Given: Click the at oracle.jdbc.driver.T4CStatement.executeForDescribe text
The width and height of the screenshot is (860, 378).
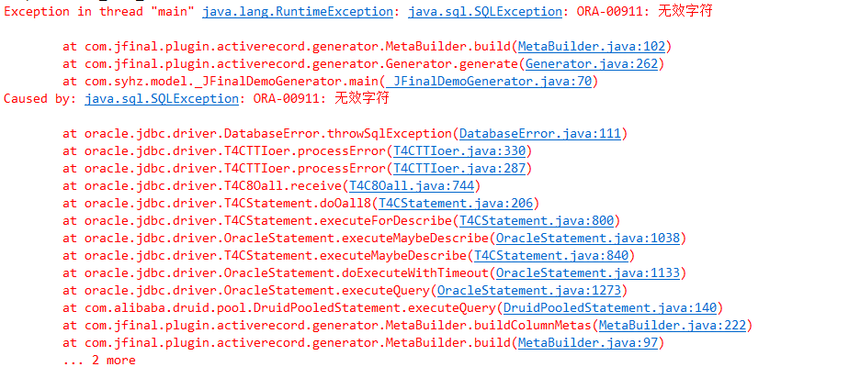Looking at the screenshot, I should [x=257, y=221].
